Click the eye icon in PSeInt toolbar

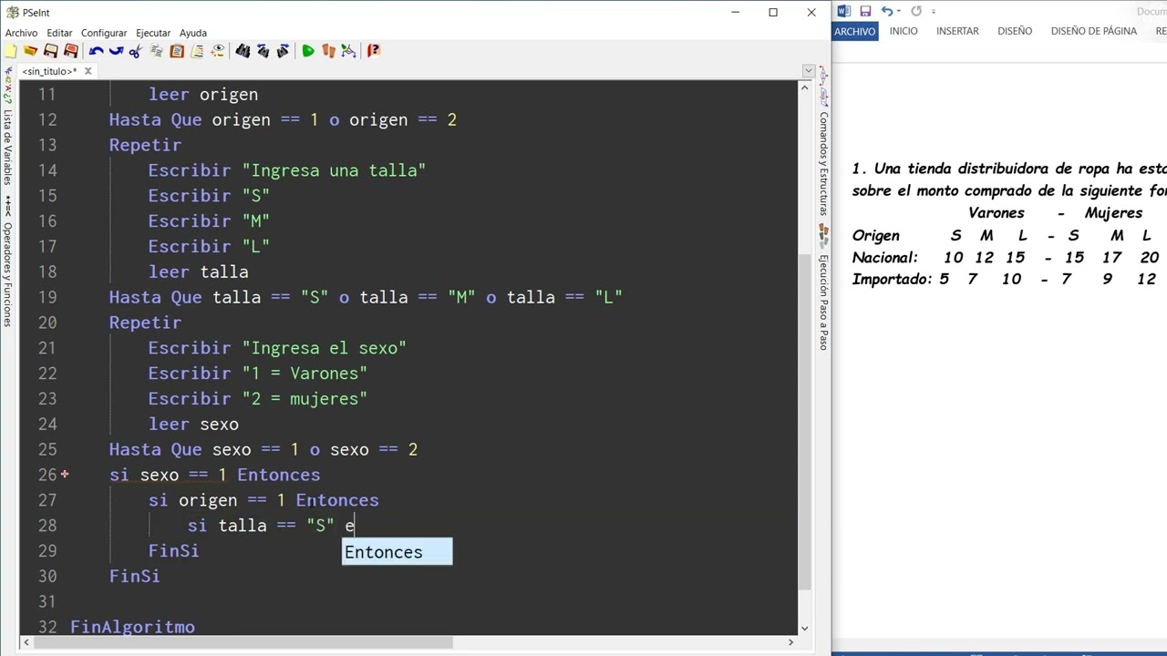217,51
